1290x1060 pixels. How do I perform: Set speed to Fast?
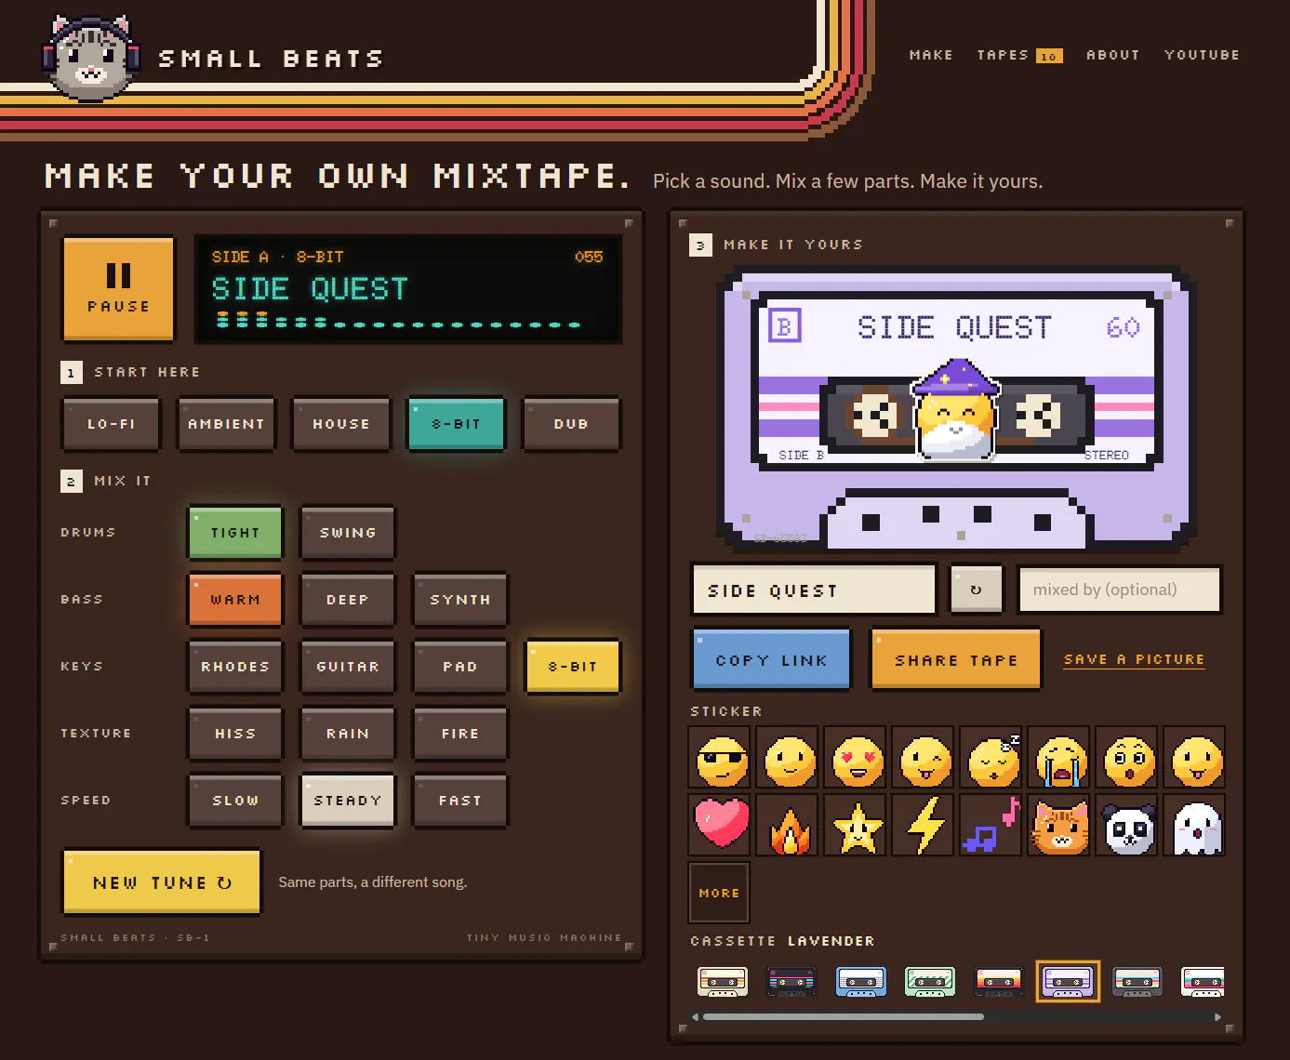pyautogui.click(x=460, y=801)
